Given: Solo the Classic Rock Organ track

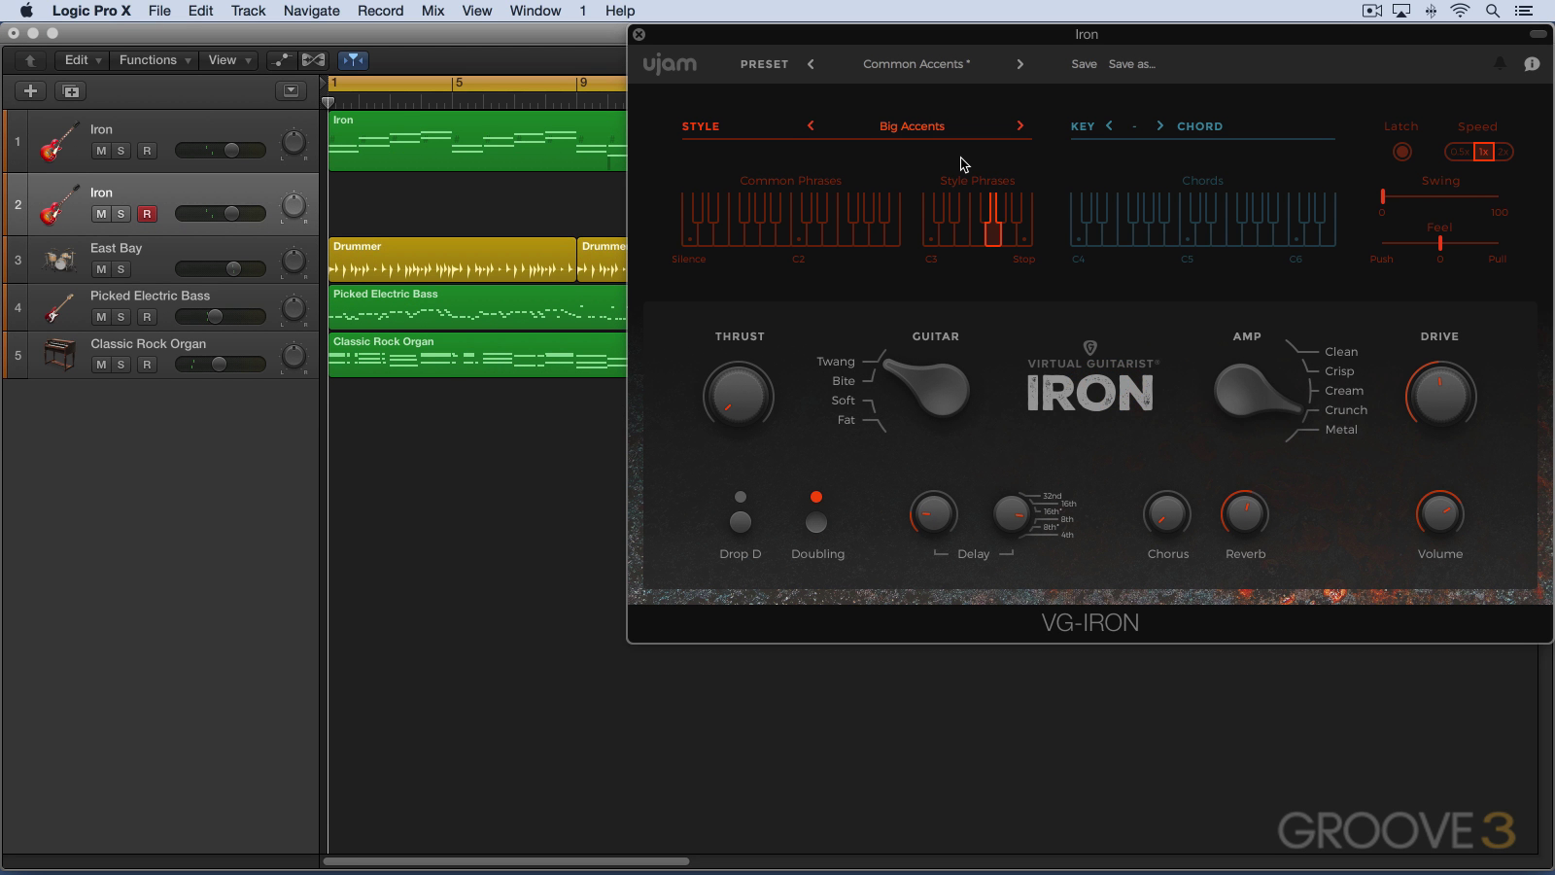Looking at the screenshot, I should point(121,365).
